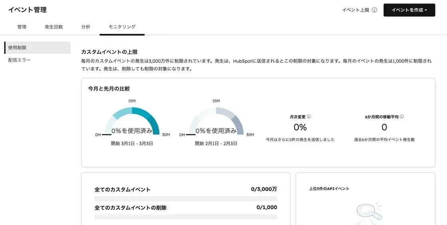
Task: Click the gray gauge for 2月1日 - 2月3日
Action: 216,121
